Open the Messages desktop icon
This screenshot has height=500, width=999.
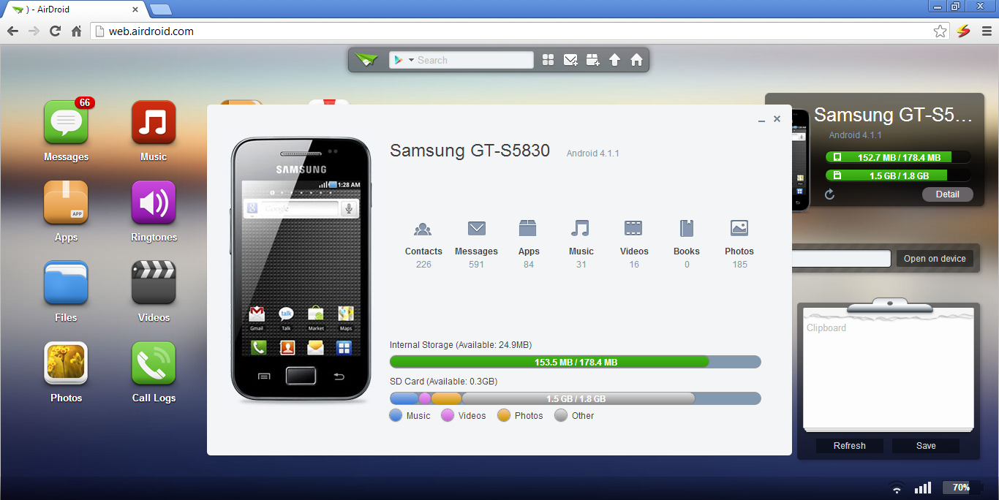coord(66,123)
